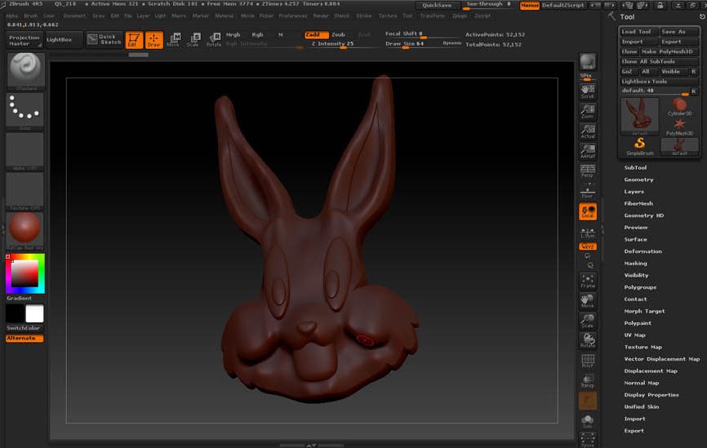Toggle Local symmetry pivot button
This screenshot has height=448, width=707.
click(x=588, y=211)
